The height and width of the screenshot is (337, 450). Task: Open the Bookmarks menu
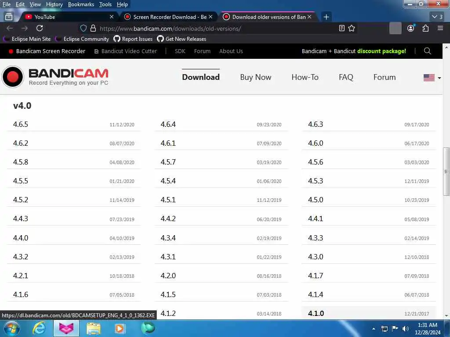pos(81,4)
